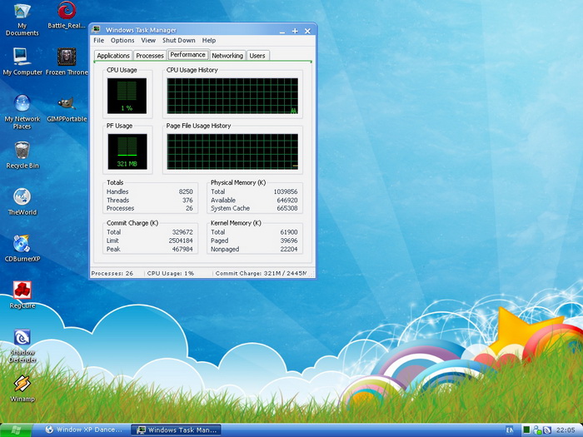
Task: Open the View menu
Action: [x=148, y=40]
